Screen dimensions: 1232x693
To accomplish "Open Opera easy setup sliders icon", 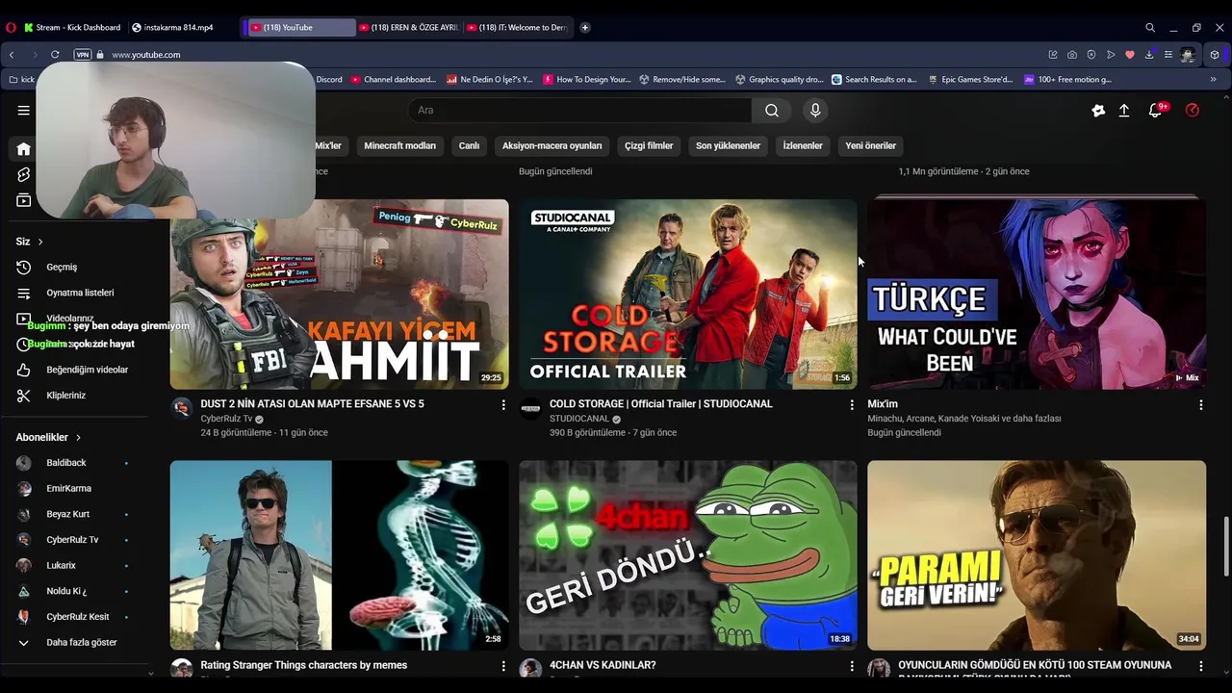I will pyautogui.click(x=1168, y=55).
